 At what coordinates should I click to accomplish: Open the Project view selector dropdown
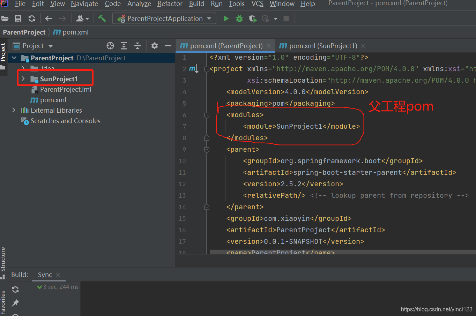coord(33,46)
